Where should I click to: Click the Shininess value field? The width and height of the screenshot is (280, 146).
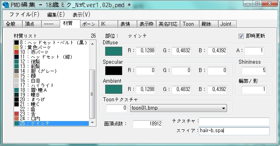[x=254, y=70]
